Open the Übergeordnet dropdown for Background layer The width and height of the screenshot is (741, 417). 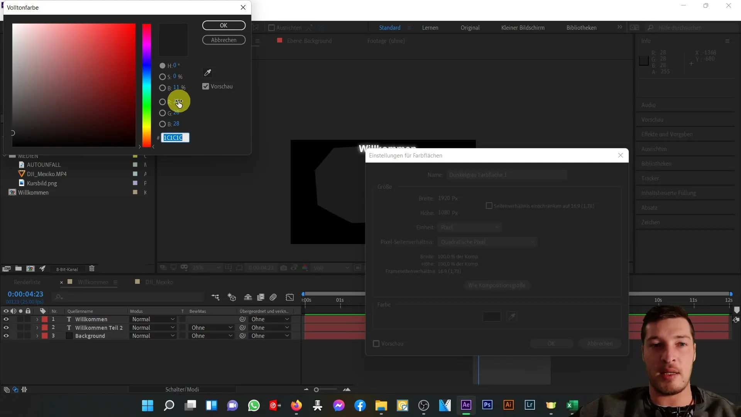[270, 336]
